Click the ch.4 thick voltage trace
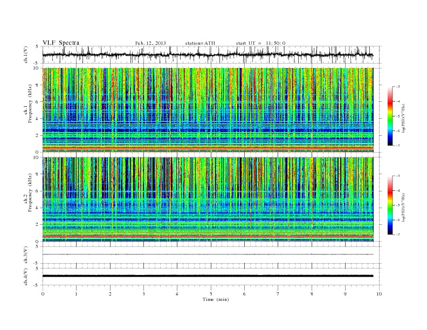427x330 pixels. coord(208,276)
